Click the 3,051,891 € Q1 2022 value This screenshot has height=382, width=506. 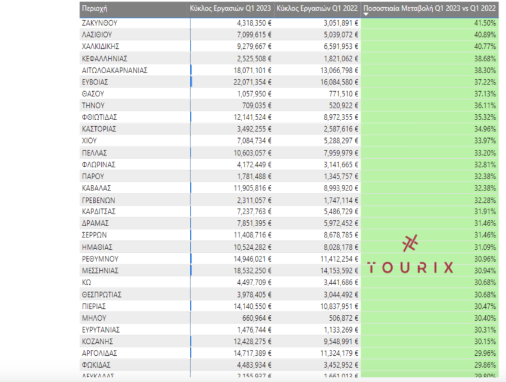click(x=341, y=23)
